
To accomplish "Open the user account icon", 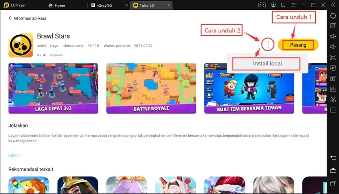I will pyautogui.click(x=273, y=5).
